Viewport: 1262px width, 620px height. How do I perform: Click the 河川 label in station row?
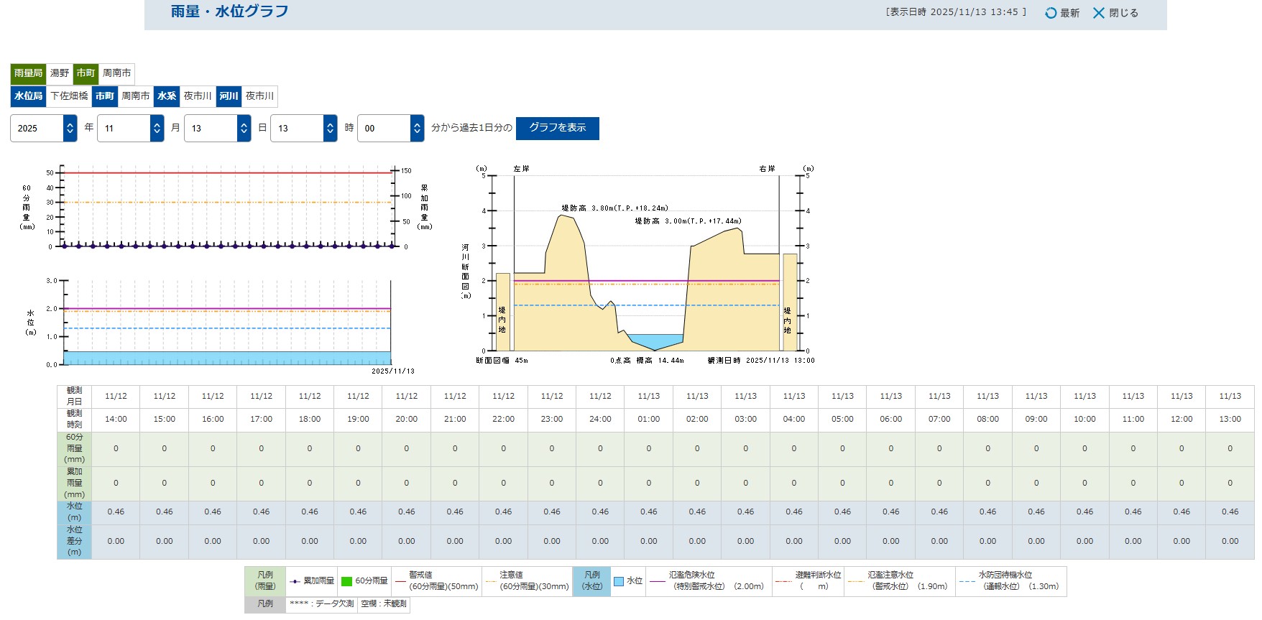point(229,96)
